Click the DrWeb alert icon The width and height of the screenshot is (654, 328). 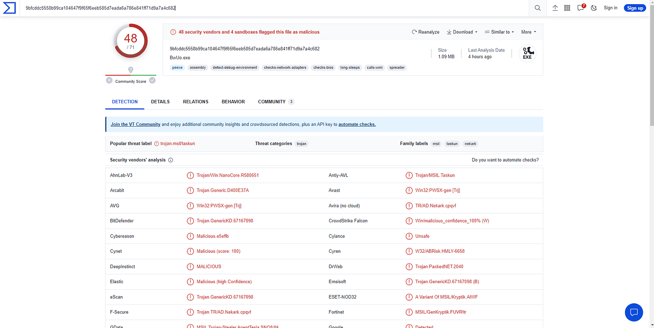click(409, 266)
